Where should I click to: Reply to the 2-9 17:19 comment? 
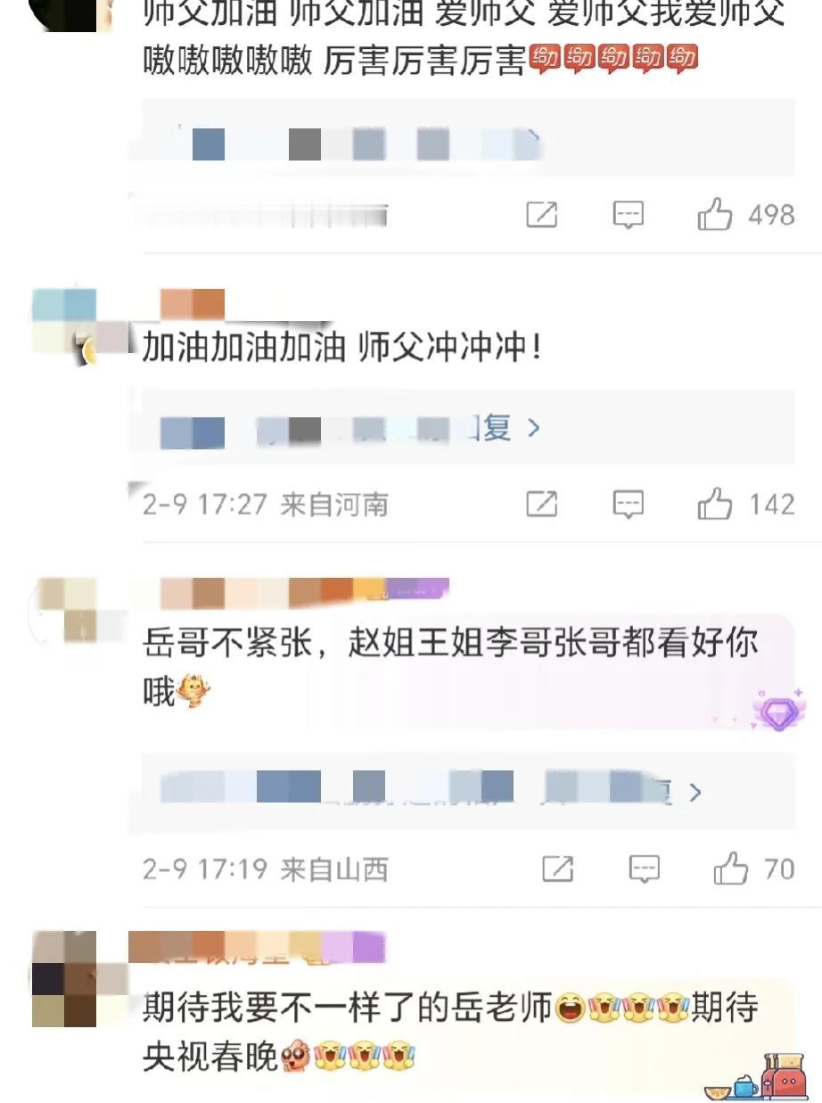[645, 868]
